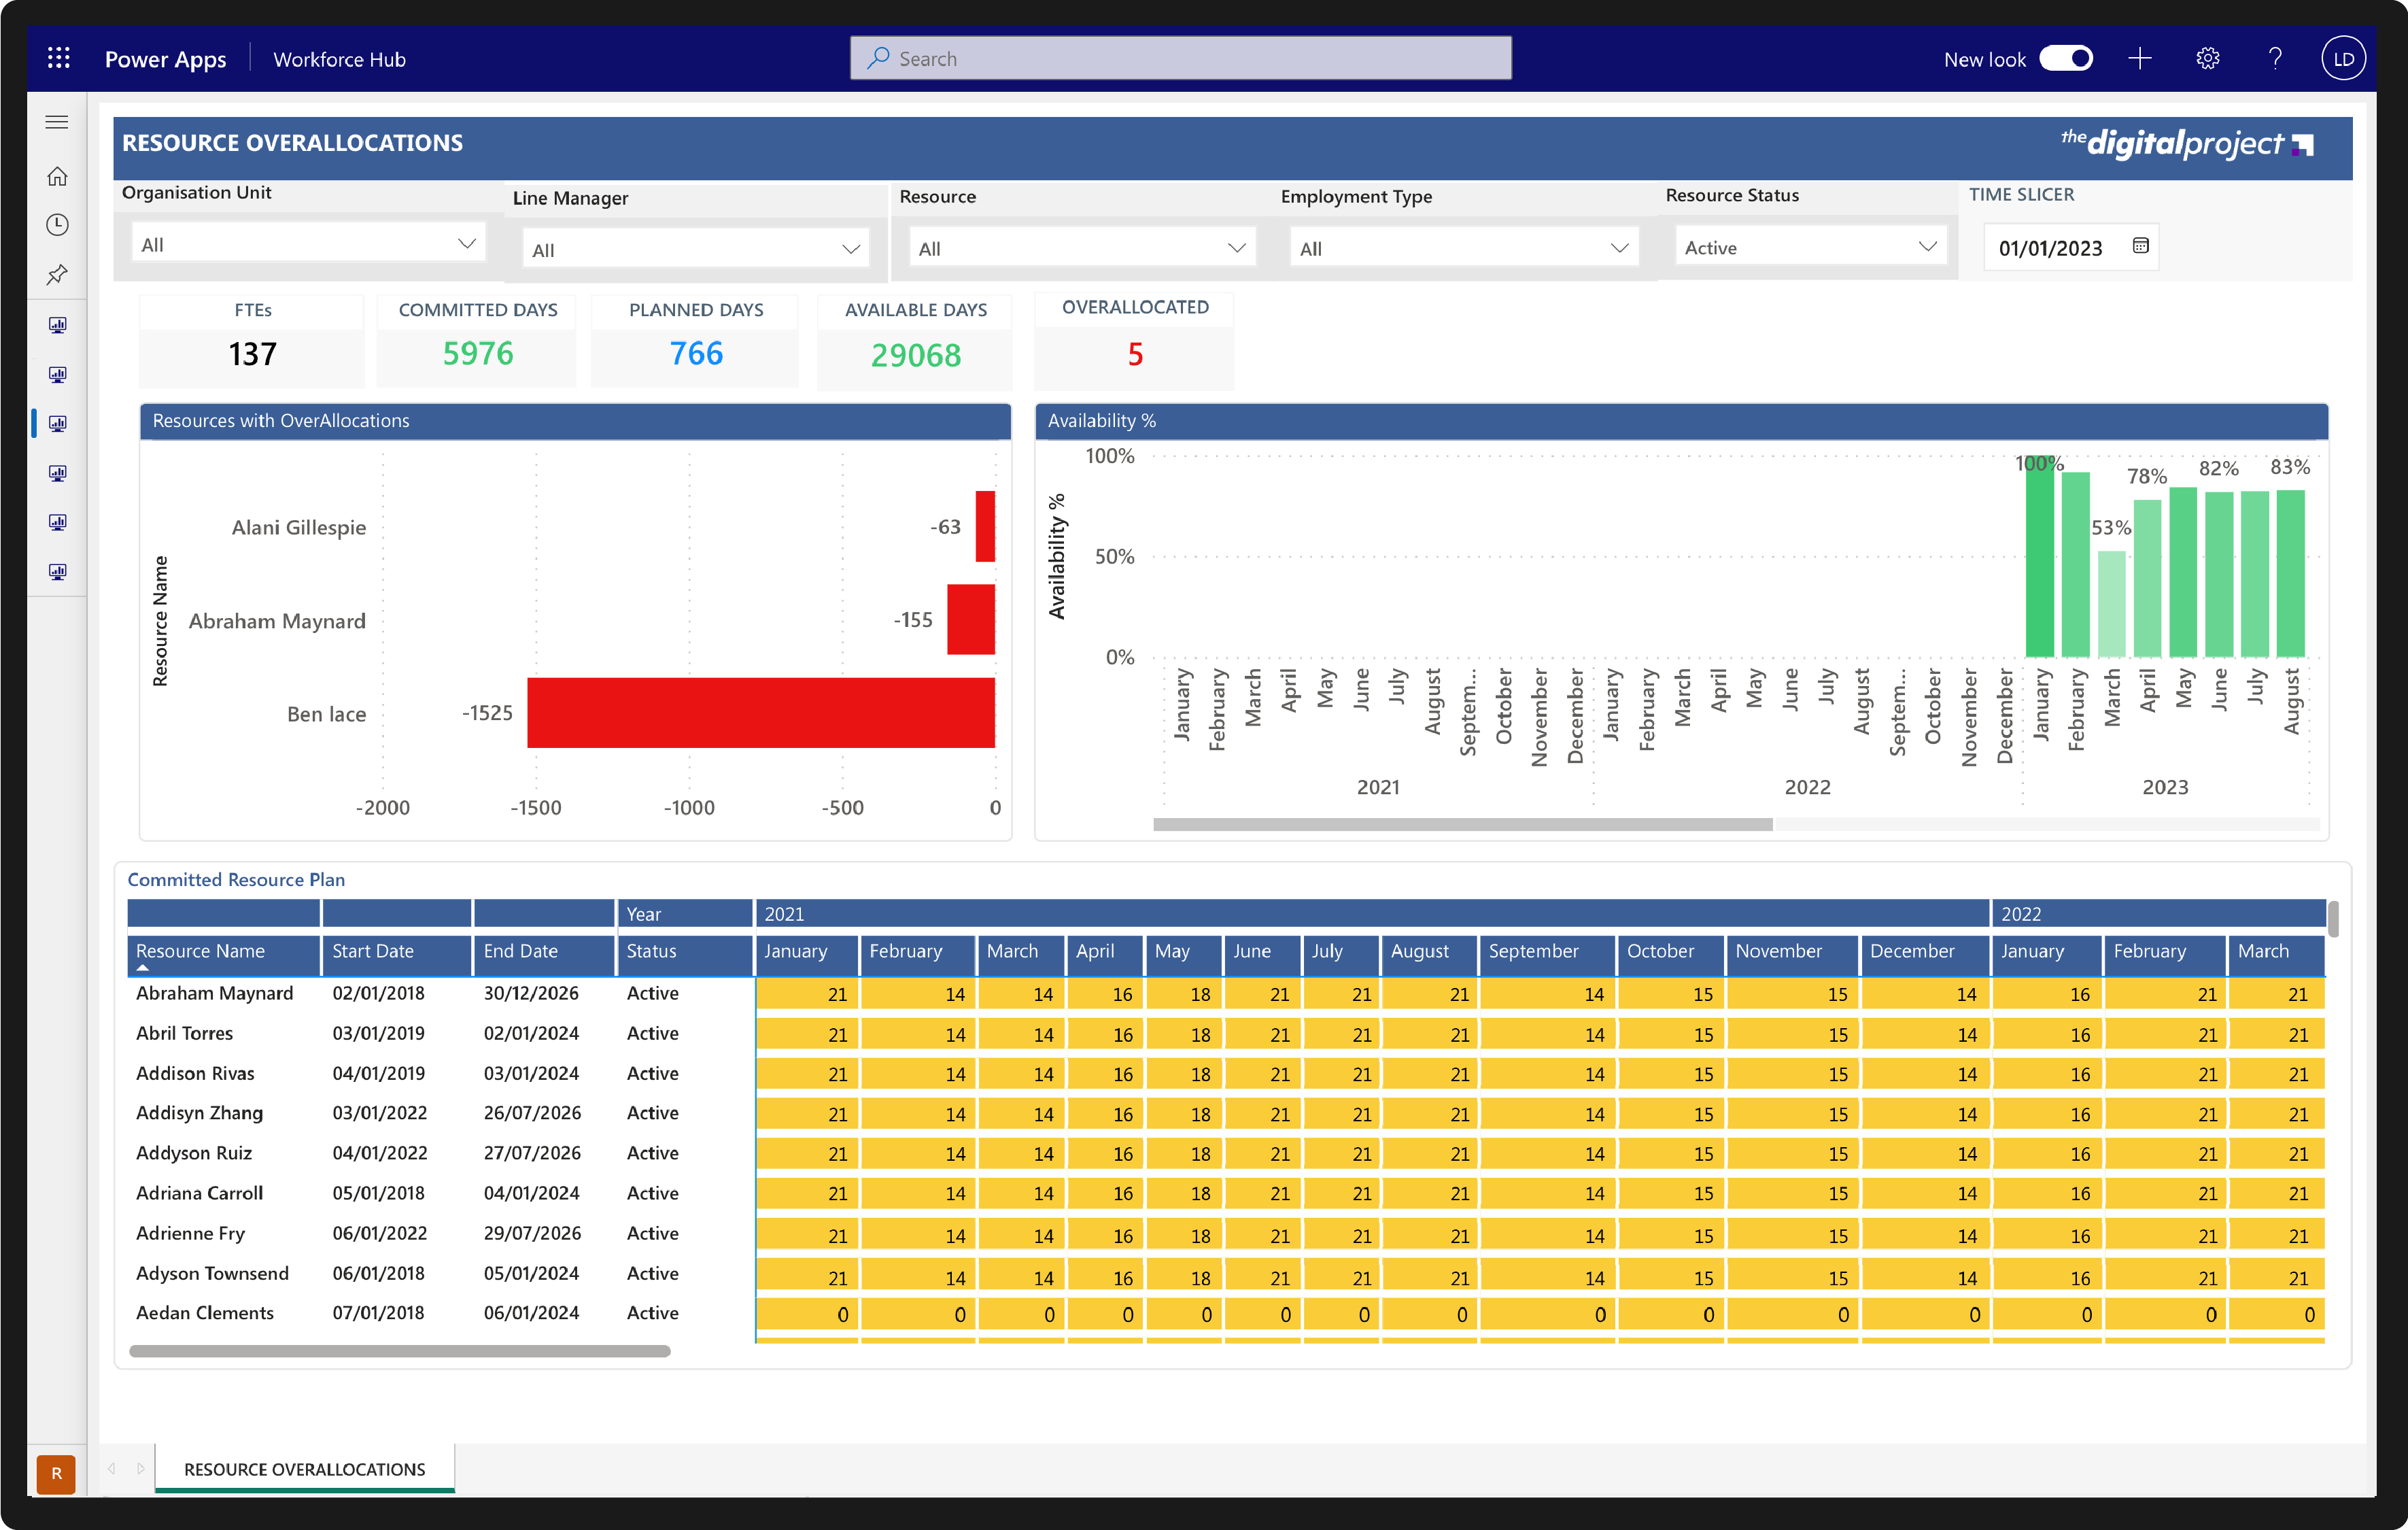Click the LD account avatar
2408x1530 pixels.
tap(2343, 58)
